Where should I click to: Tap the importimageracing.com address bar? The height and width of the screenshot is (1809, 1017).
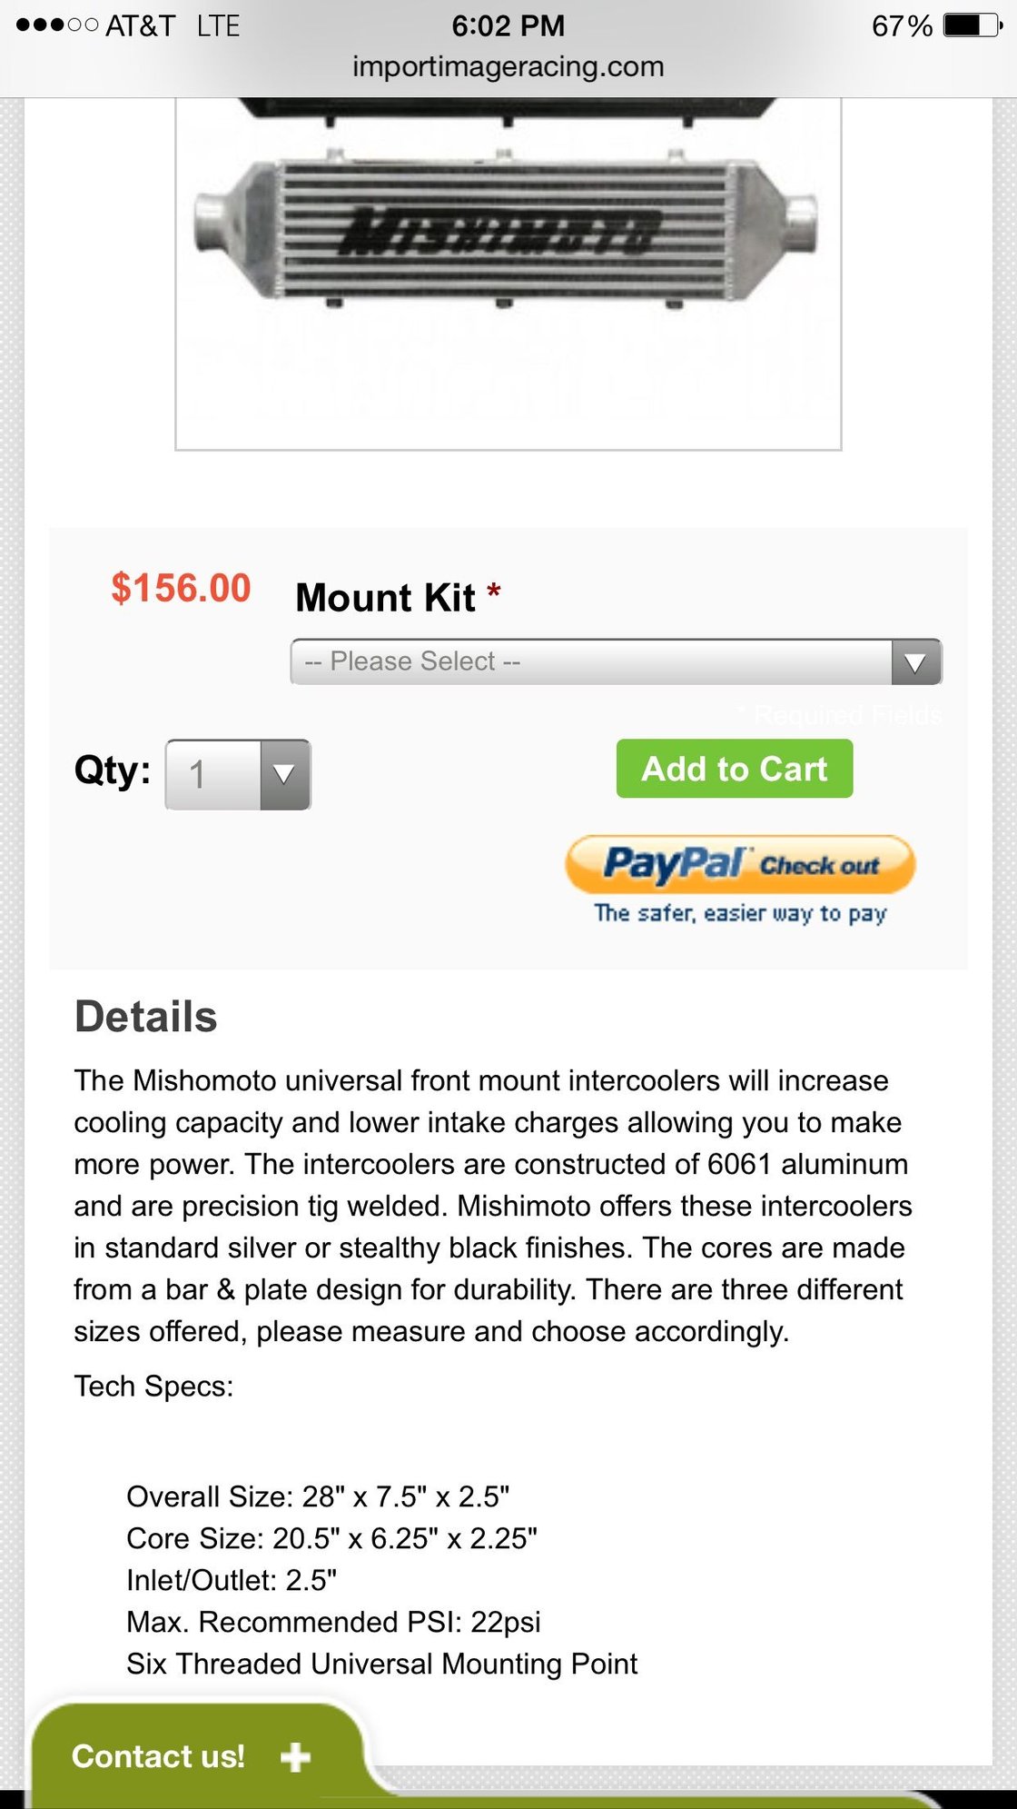click(x=508, y=66)
